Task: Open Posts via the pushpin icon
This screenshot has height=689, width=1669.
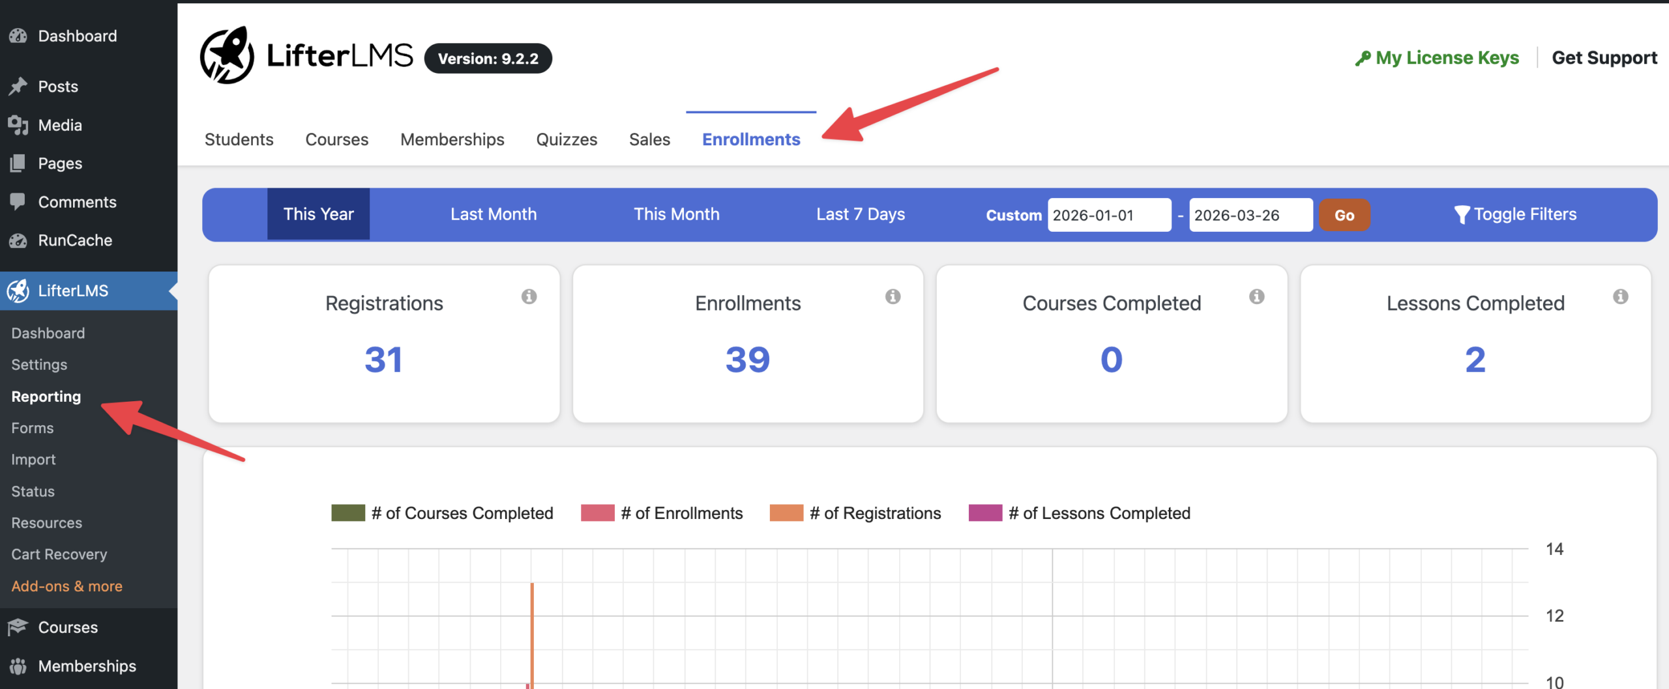Action: (19, 85)
